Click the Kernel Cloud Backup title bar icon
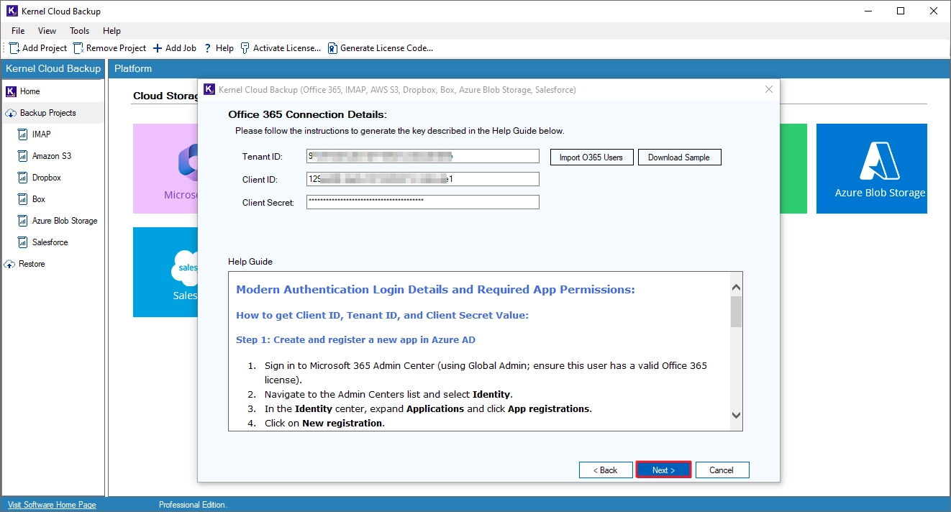The image size is (951, 512). [12, 11]
